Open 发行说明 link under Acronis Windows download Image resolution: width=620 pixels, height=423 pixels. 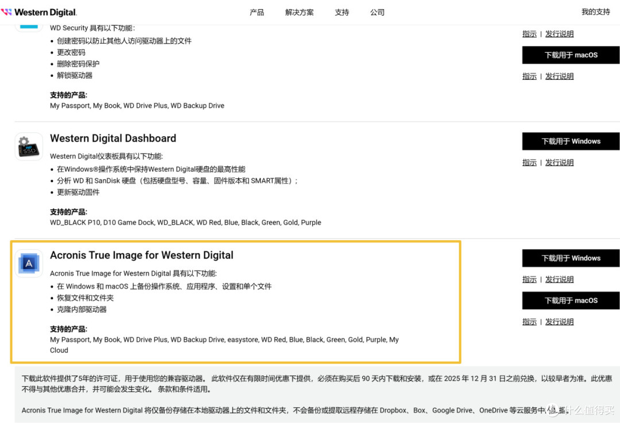tap(559, 279)
